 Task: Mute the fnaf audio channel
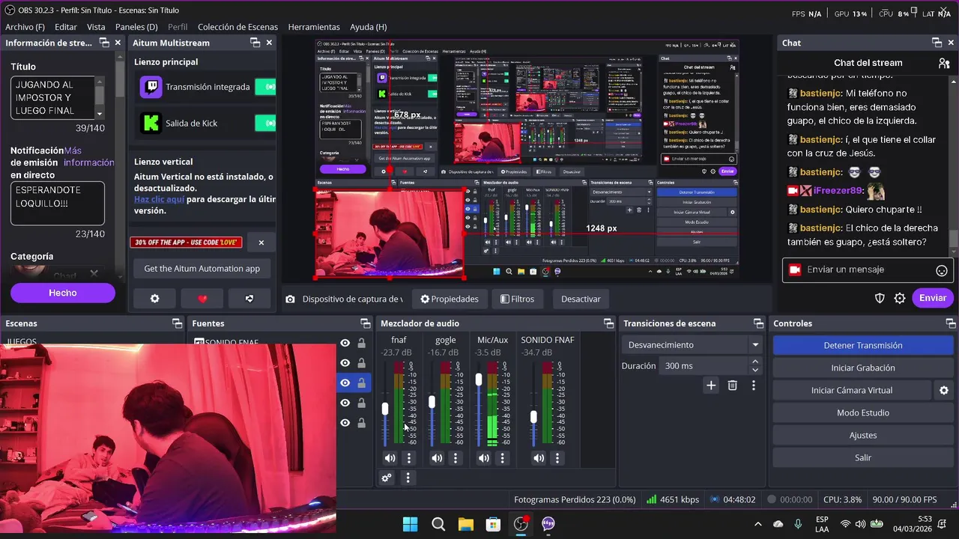[390, 458]
